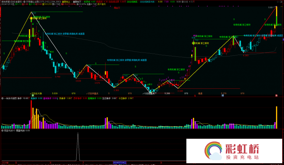Click the white spike in 尾盘利剑 panel
Screen dimensions: 284x165
point(77,149)
